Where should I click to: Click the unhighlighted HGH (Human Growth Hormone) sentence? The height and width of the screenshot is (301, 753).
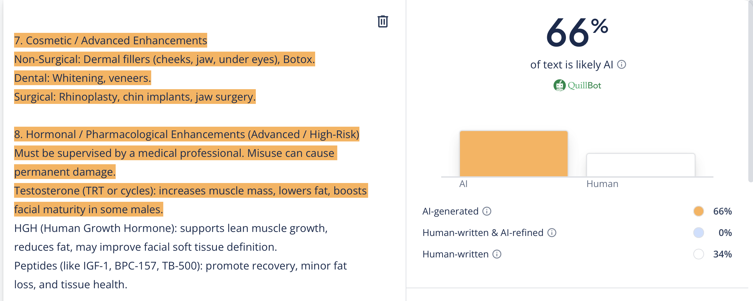[x=171, y=228]
